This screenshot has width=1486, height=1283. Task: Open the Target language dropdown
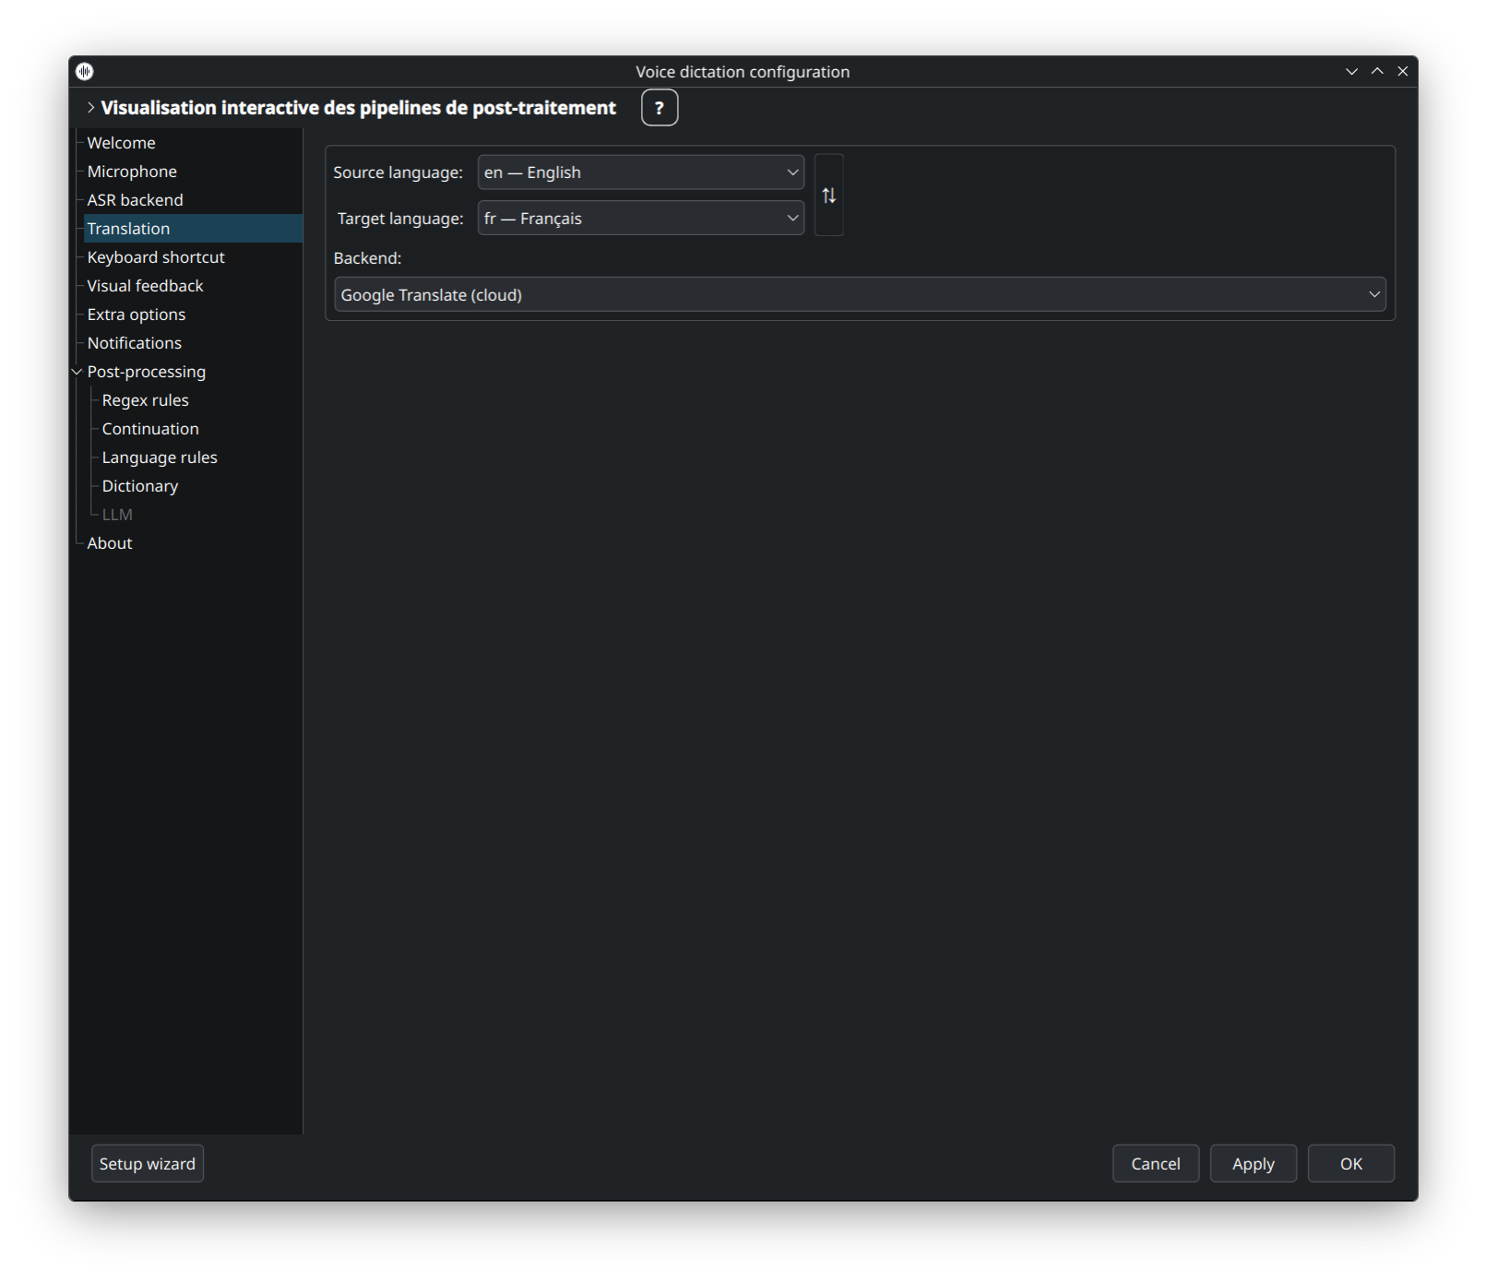coord(641,219)
